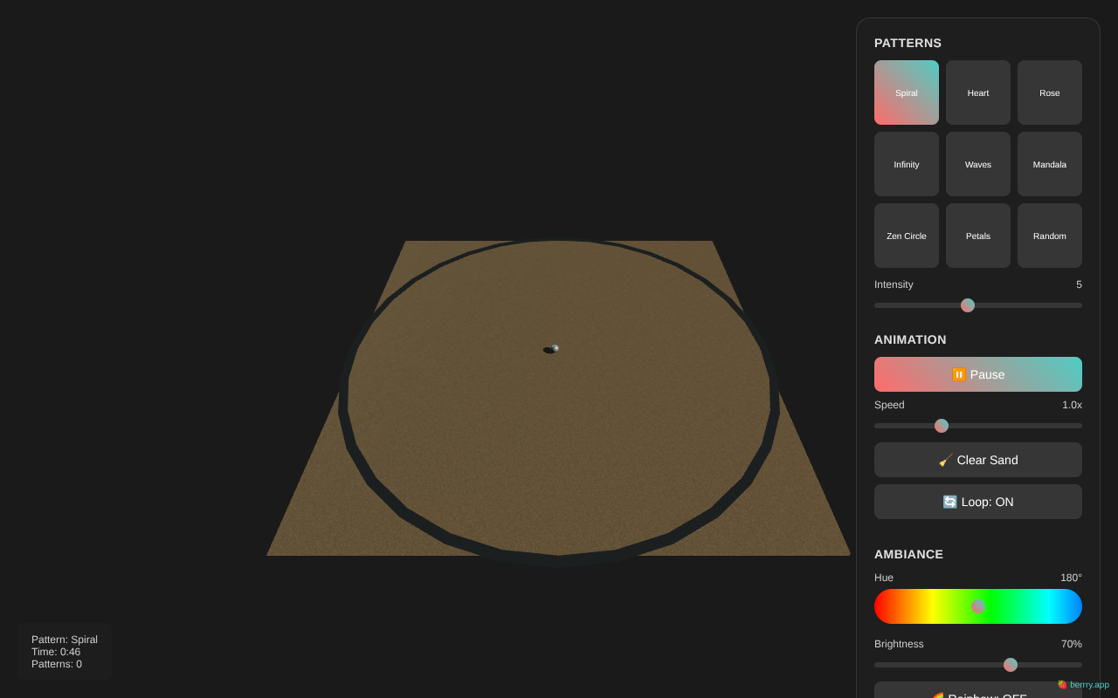Image resolution: width=1118 pixels, height=698 pixels.
Task: Select the Zen Circle pattern
Action: tap(907, 236)
